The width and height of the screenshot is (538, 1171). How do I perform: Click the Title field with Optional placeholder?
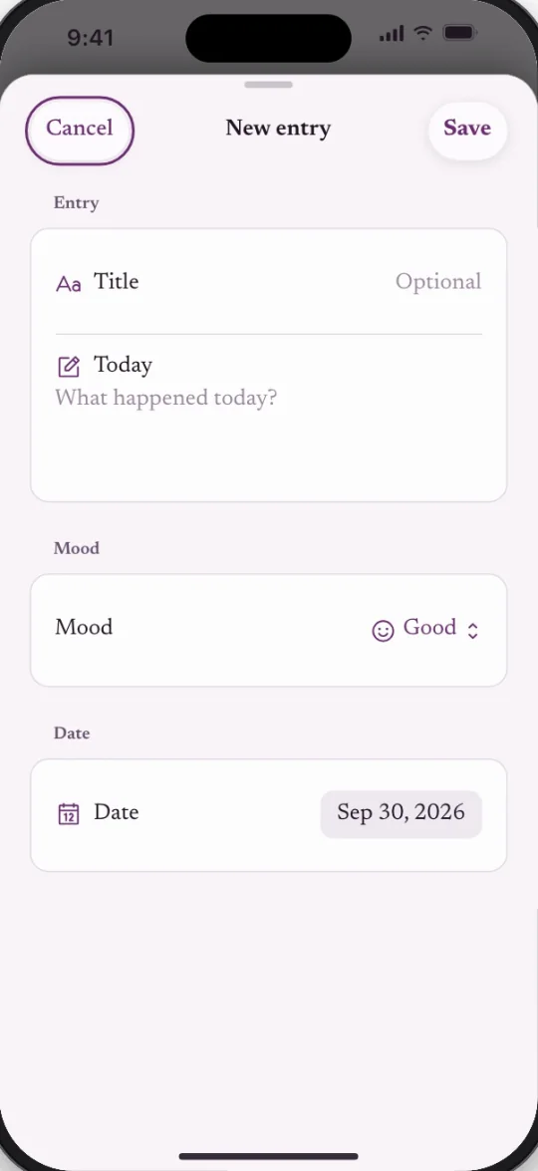pyautogui.click(x=269, y=282)
